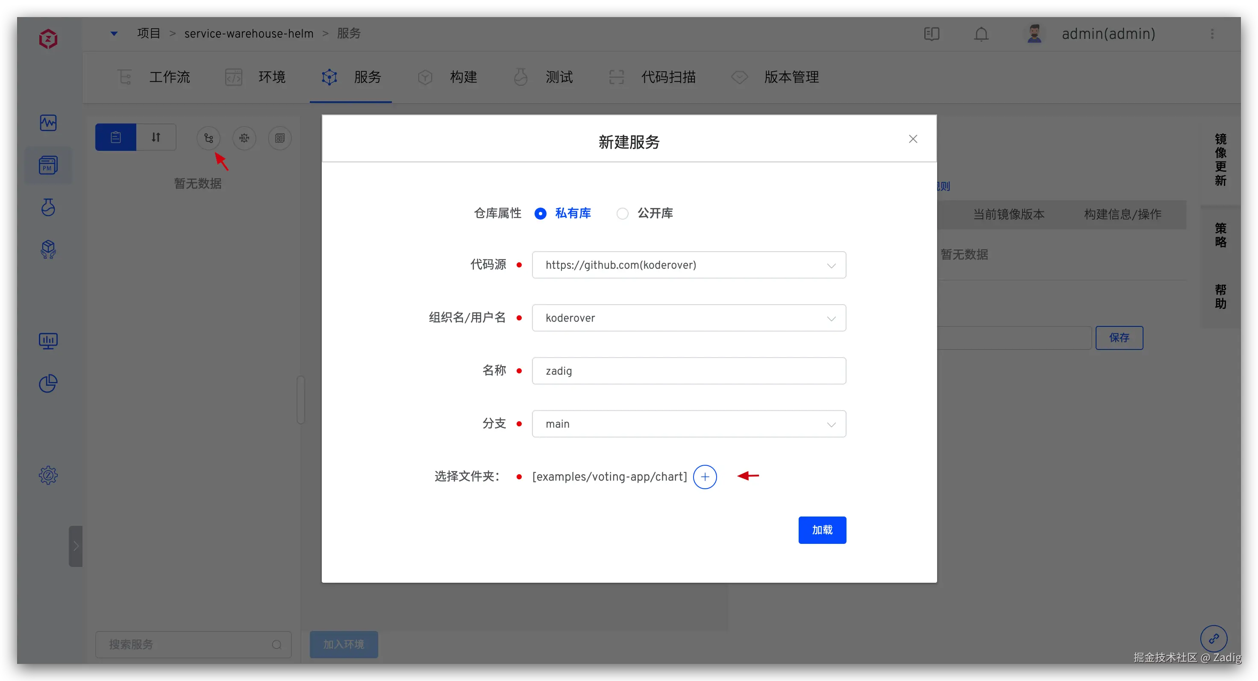Switch to the 服务 tab
1258x681 pixels.
351,77
